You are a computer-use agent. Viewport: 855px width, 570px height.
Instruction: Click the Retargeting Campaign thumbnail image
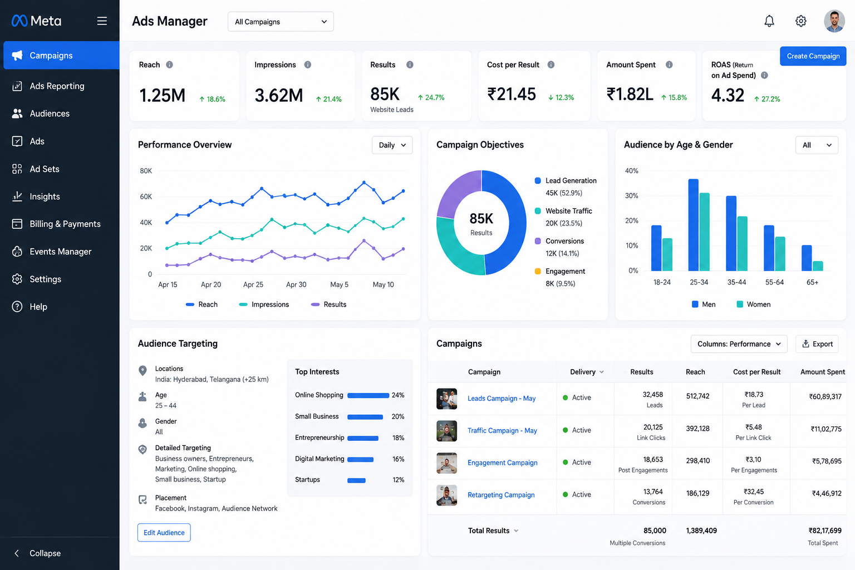click(x=447, y=495)
